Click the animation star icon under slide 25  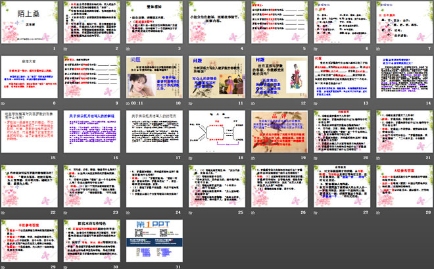[191, 213]
